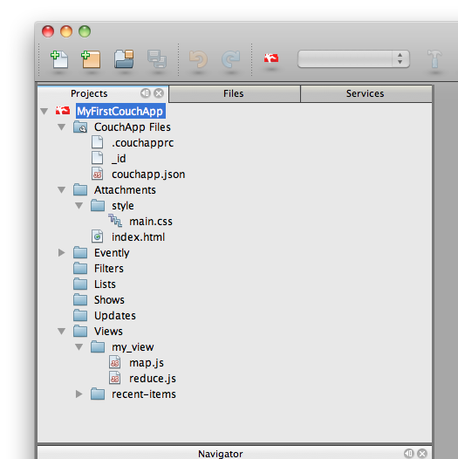
Task: Collapse the my_view folder
Action: point(79,347)
